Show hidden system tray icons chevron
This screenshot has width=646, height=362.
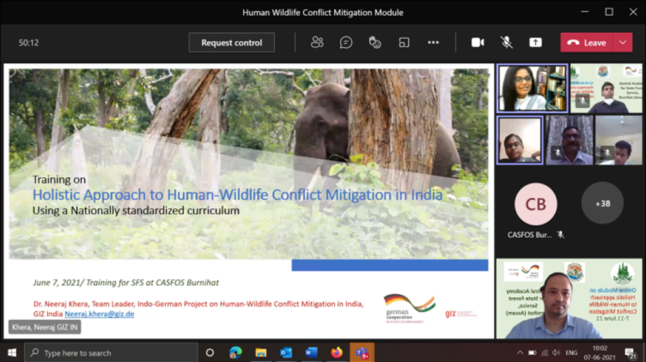click(520, 353)
